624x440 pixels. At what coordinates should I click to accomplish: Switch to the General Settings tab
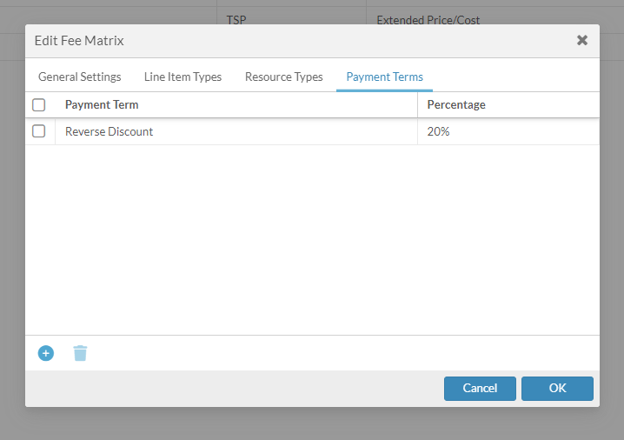pos(80,77)
